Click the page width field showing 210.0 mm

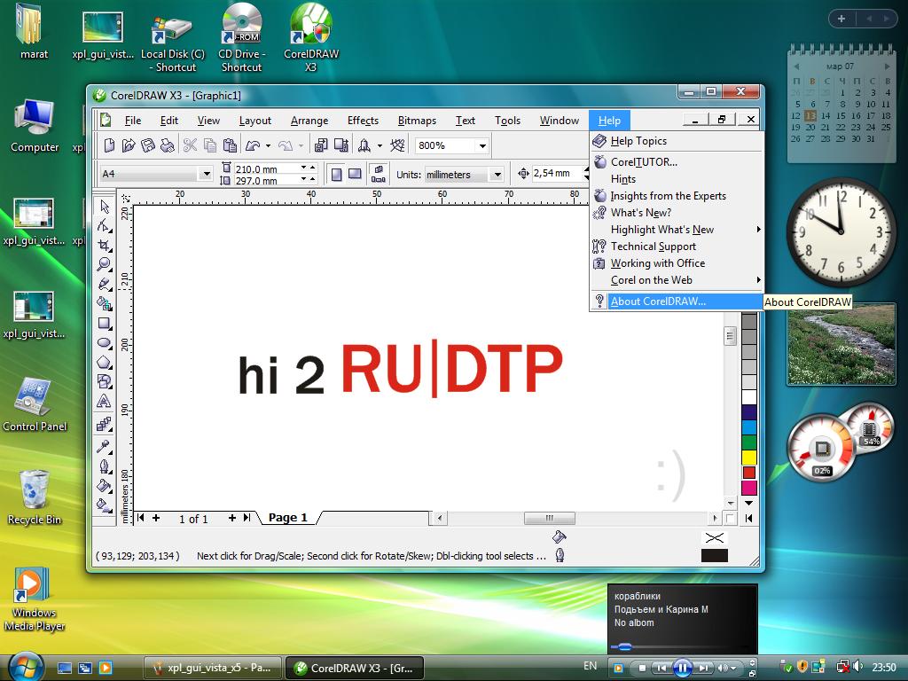[266, 168]
